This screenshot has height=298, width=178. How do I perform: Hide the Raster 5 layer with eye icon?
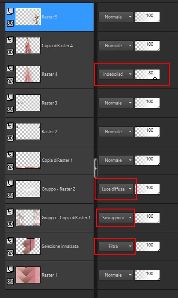[10, 23]
